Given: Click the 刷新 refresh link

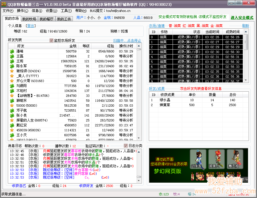Looking at the screenshot, I should coord(245,26).
